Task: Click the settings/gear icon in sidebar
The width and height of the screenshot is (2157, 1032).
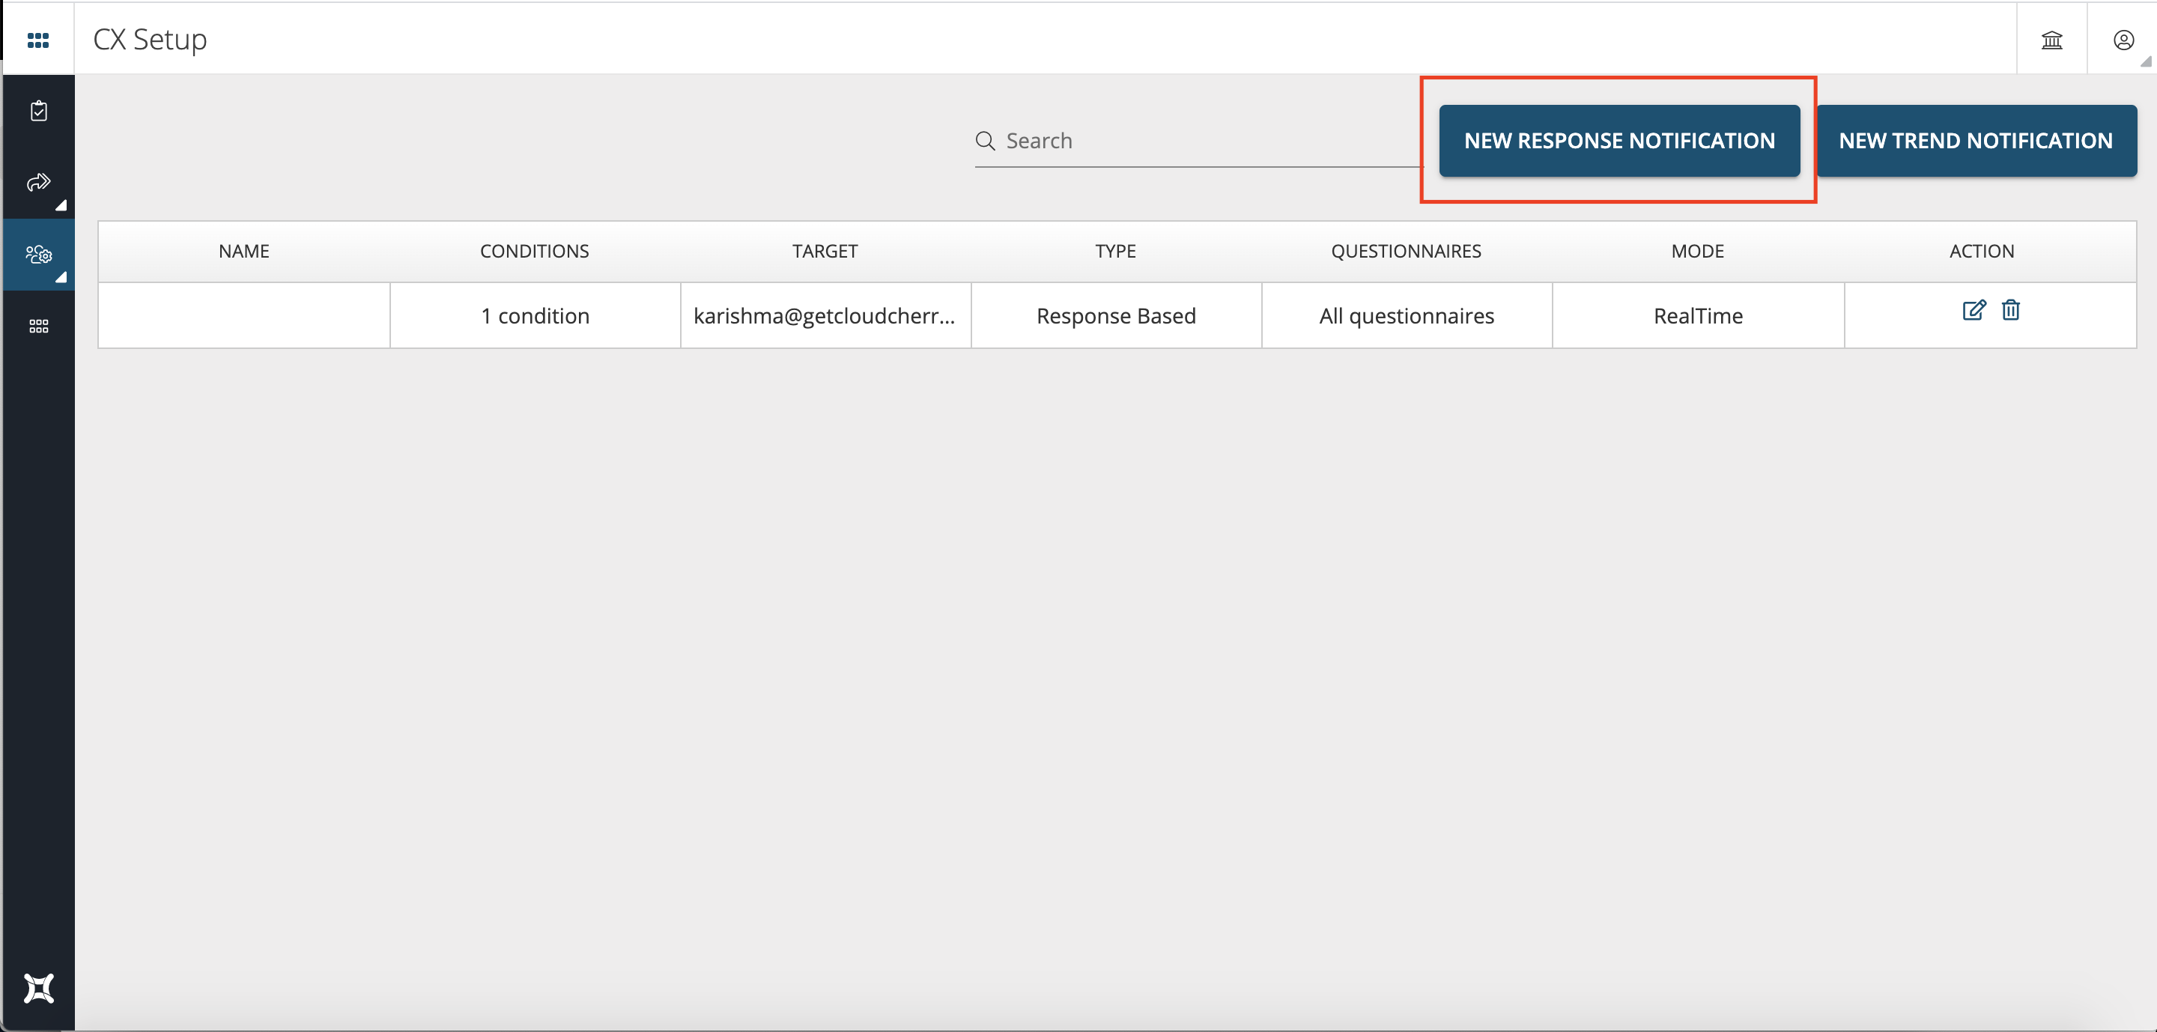Action: (x=37, y=253)
